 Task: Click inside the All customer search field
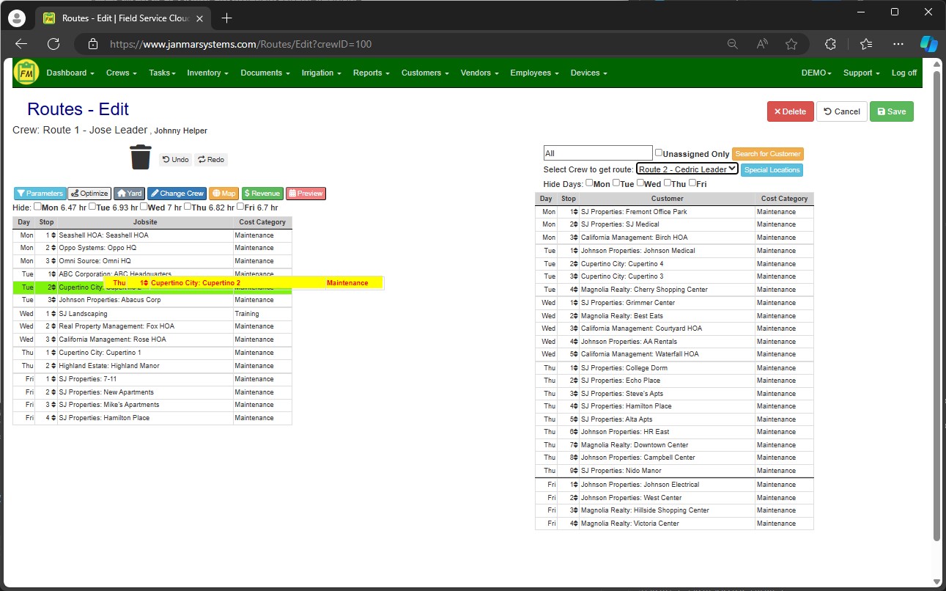596,153
